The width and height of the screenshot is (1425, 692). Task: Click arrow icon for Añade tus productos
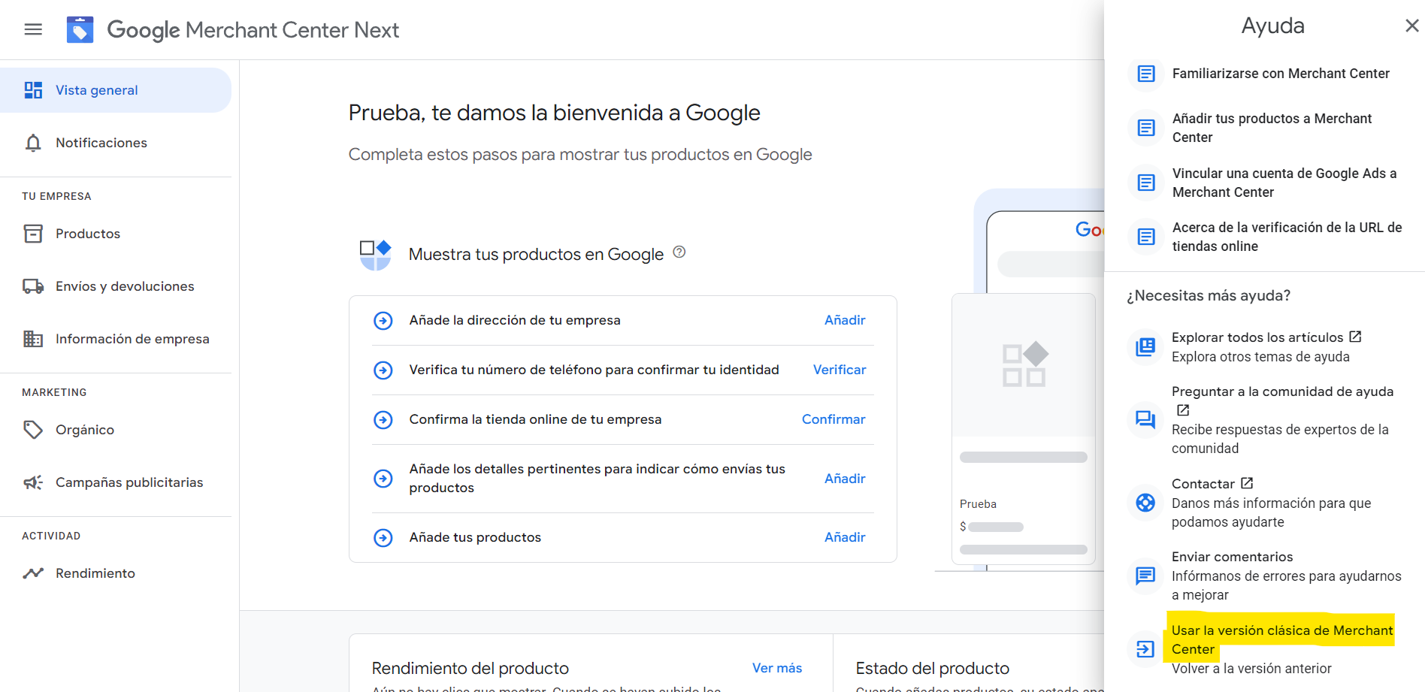tap(383, 538)
